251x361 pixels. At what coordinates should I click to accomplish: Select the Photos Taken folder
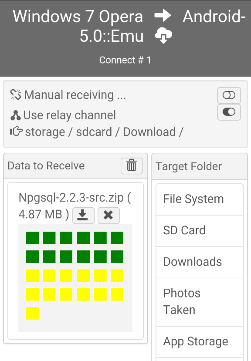tap(200, 302)
